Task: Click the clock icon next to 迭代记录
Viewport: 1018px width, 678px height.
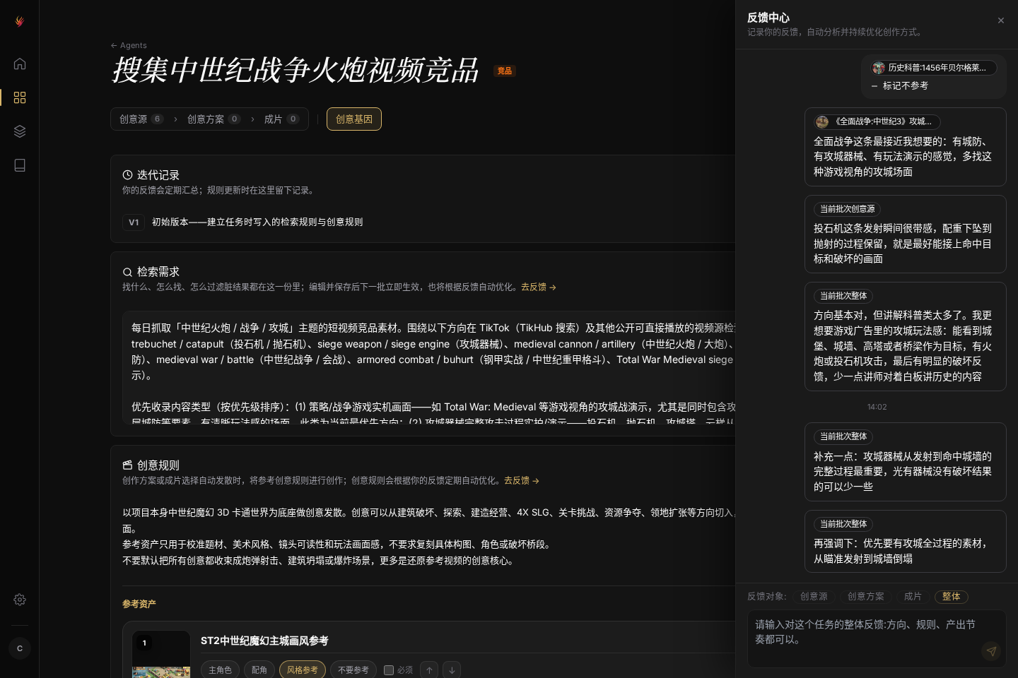Action: point(127,174)
